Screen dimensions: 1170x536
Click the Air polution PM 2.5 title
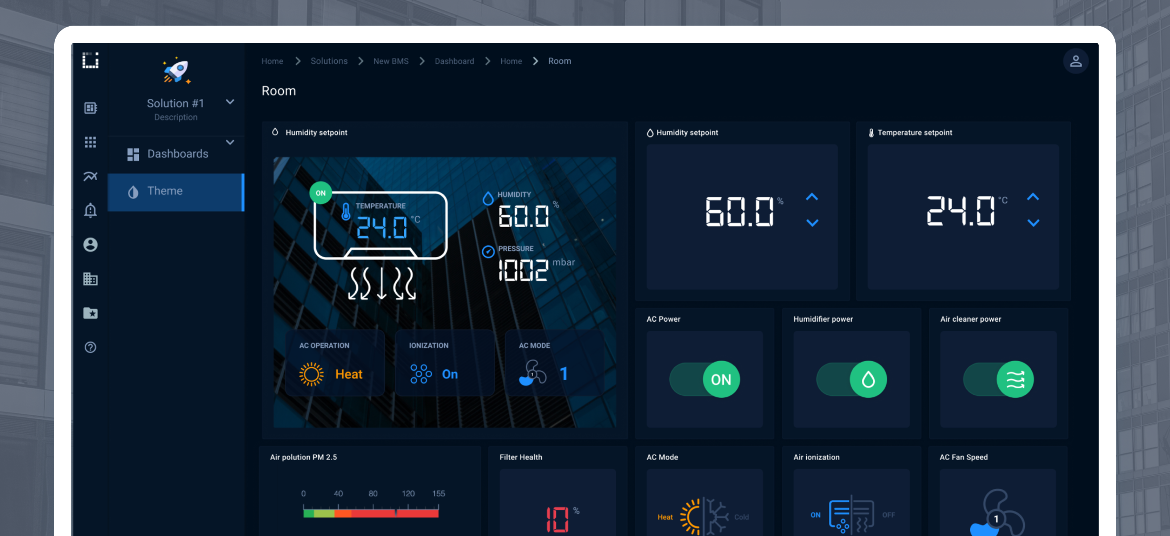(x=303, y=457)
